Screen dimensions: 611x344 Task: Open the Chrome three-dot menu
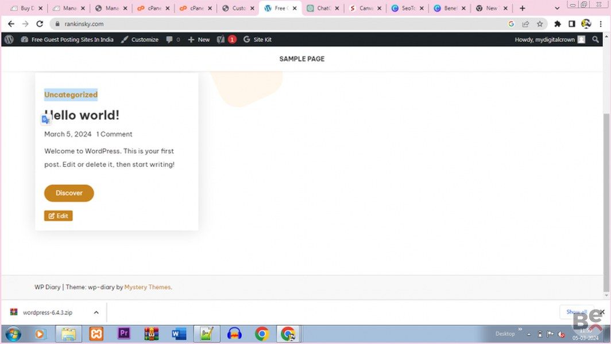tap(601, 24)
